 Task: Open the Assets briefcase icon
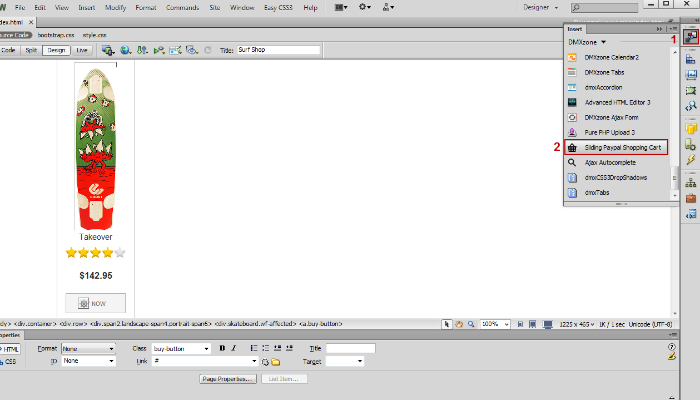(691, 197)
